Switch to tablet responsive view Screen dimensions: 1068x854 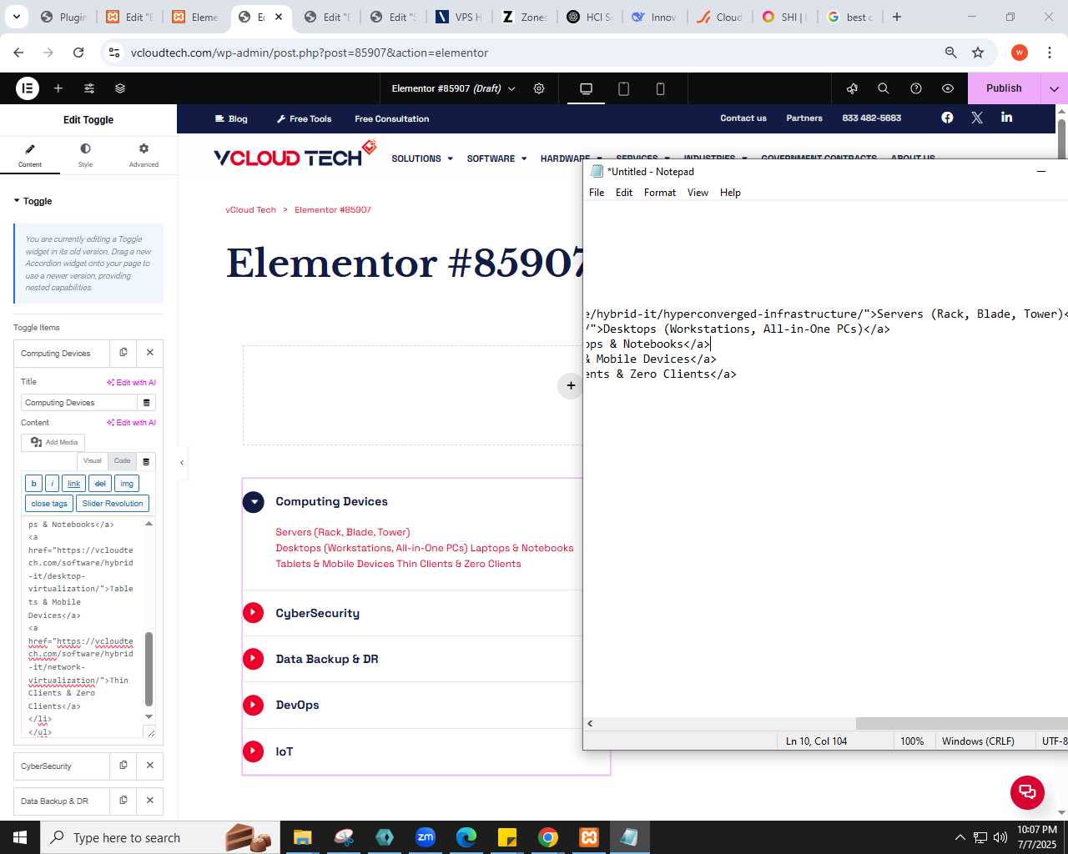tap(623, 88)
